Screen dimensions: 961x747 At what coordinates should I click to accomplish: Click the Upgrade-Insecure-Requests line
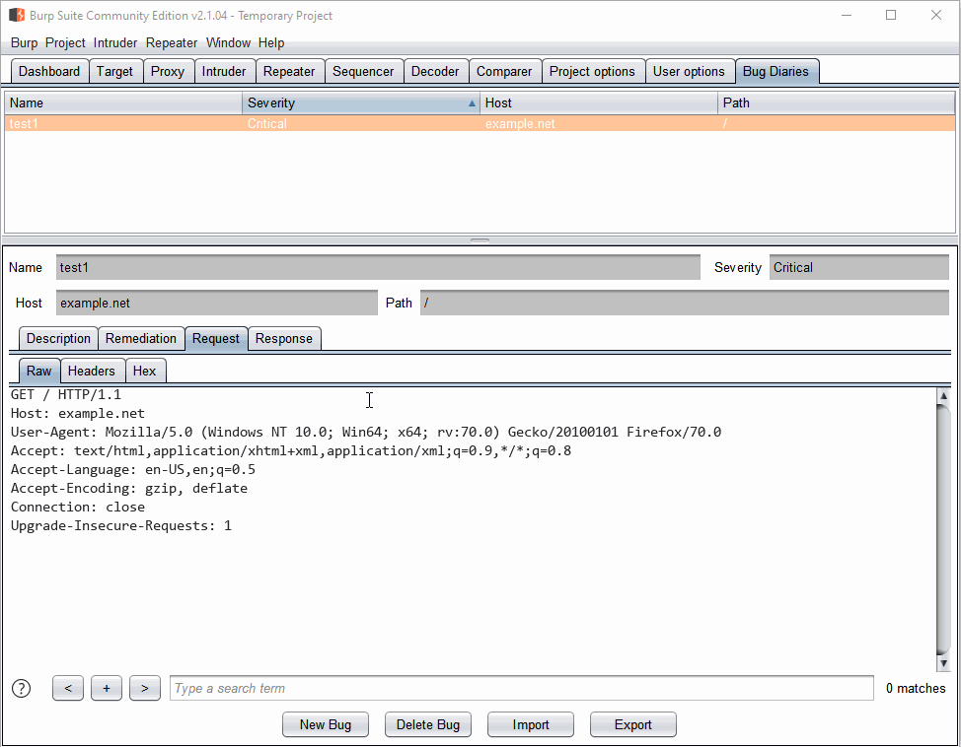click(x=121, y=526)
